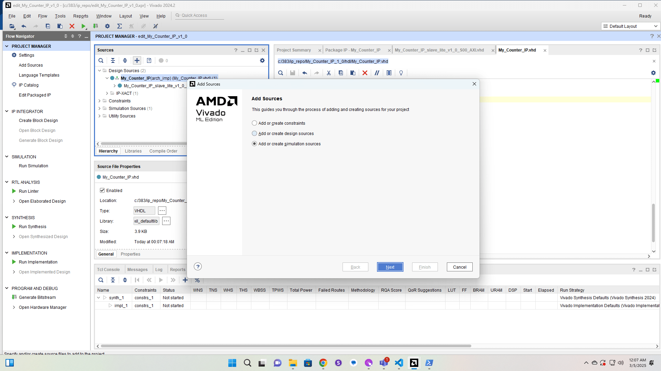This screenshot has height=371, width=661.
Task: Uncheck the Enabled checkbox in Source File Properties
Action: (x=102, y=190)
